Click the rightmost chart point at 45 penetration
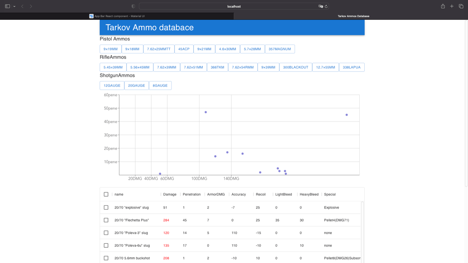Screen dimensions: 468x263 coord(347,115)
